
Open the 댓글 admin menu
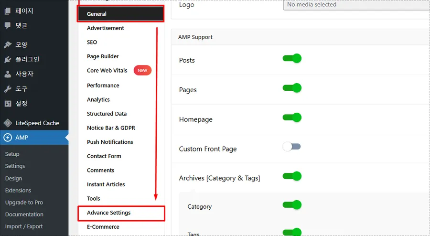[x=21, y=25]
